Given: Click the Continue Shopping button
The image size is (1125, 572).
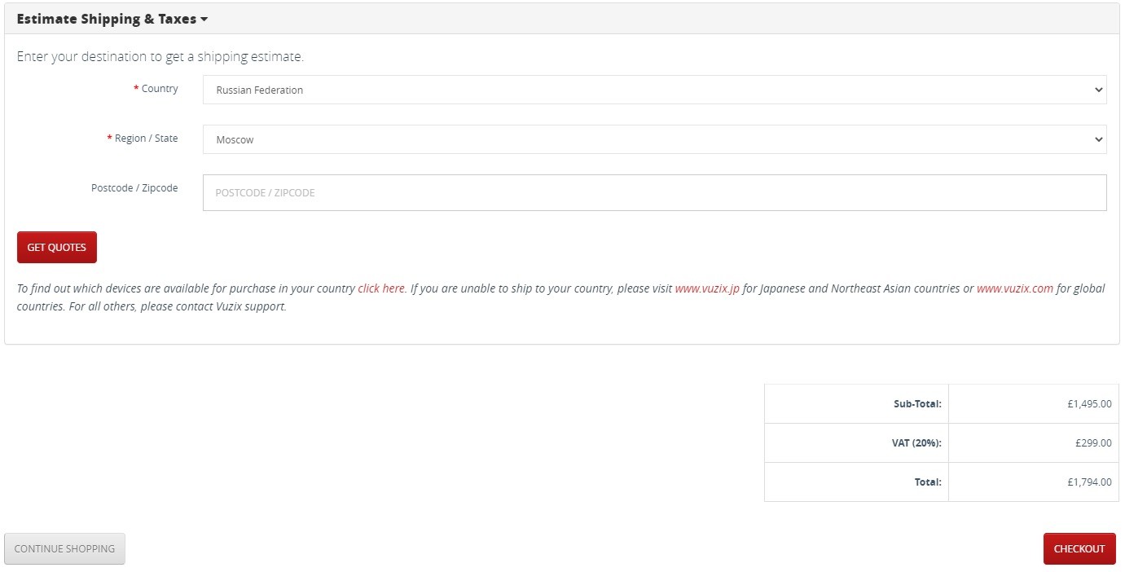Looking at the screenshot, I should point(64,548).
